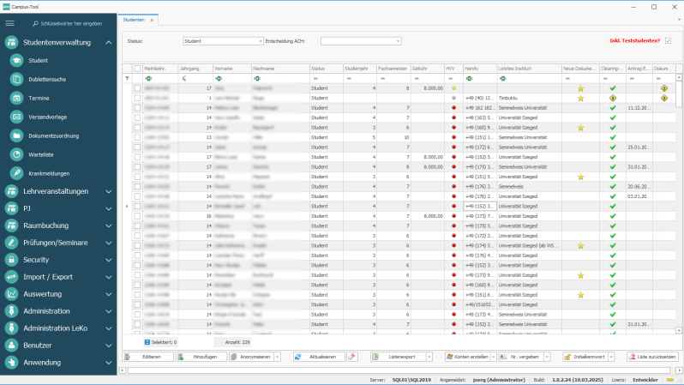Sort by the Nachname column header

pos(279,69)
